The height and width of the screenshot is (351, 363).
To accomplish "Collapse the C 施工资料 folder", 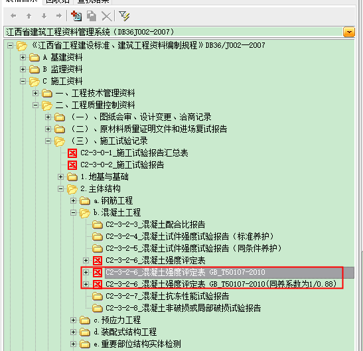I will pos(23,81).
